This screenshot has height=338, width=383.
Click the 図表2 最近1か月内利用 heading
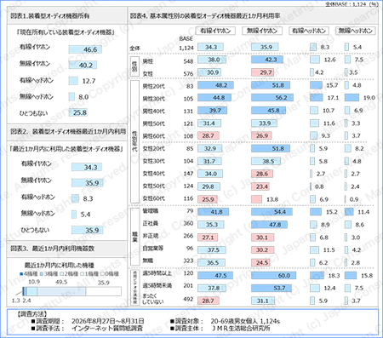(x=68, y=131)
